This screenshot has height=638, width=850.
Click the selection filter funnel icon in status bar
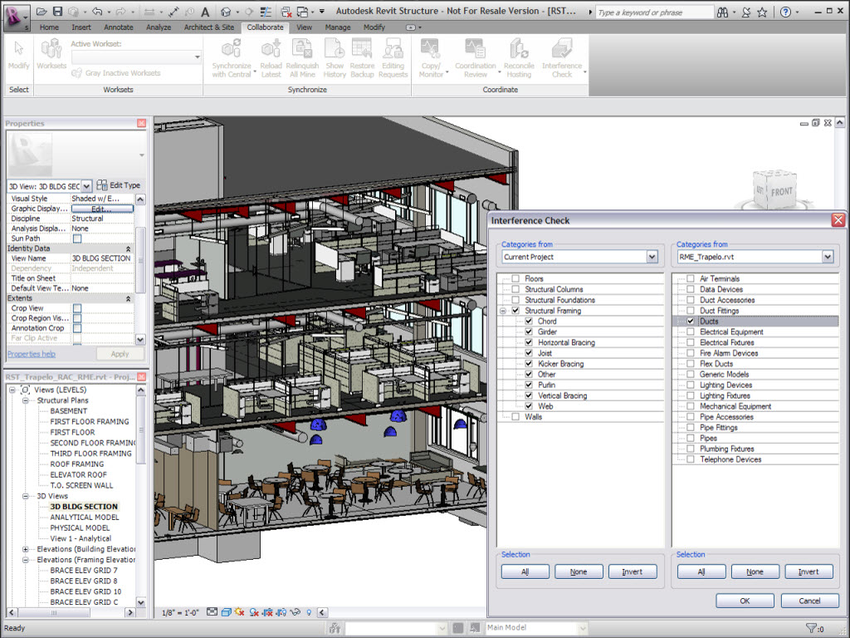[811, 628]
